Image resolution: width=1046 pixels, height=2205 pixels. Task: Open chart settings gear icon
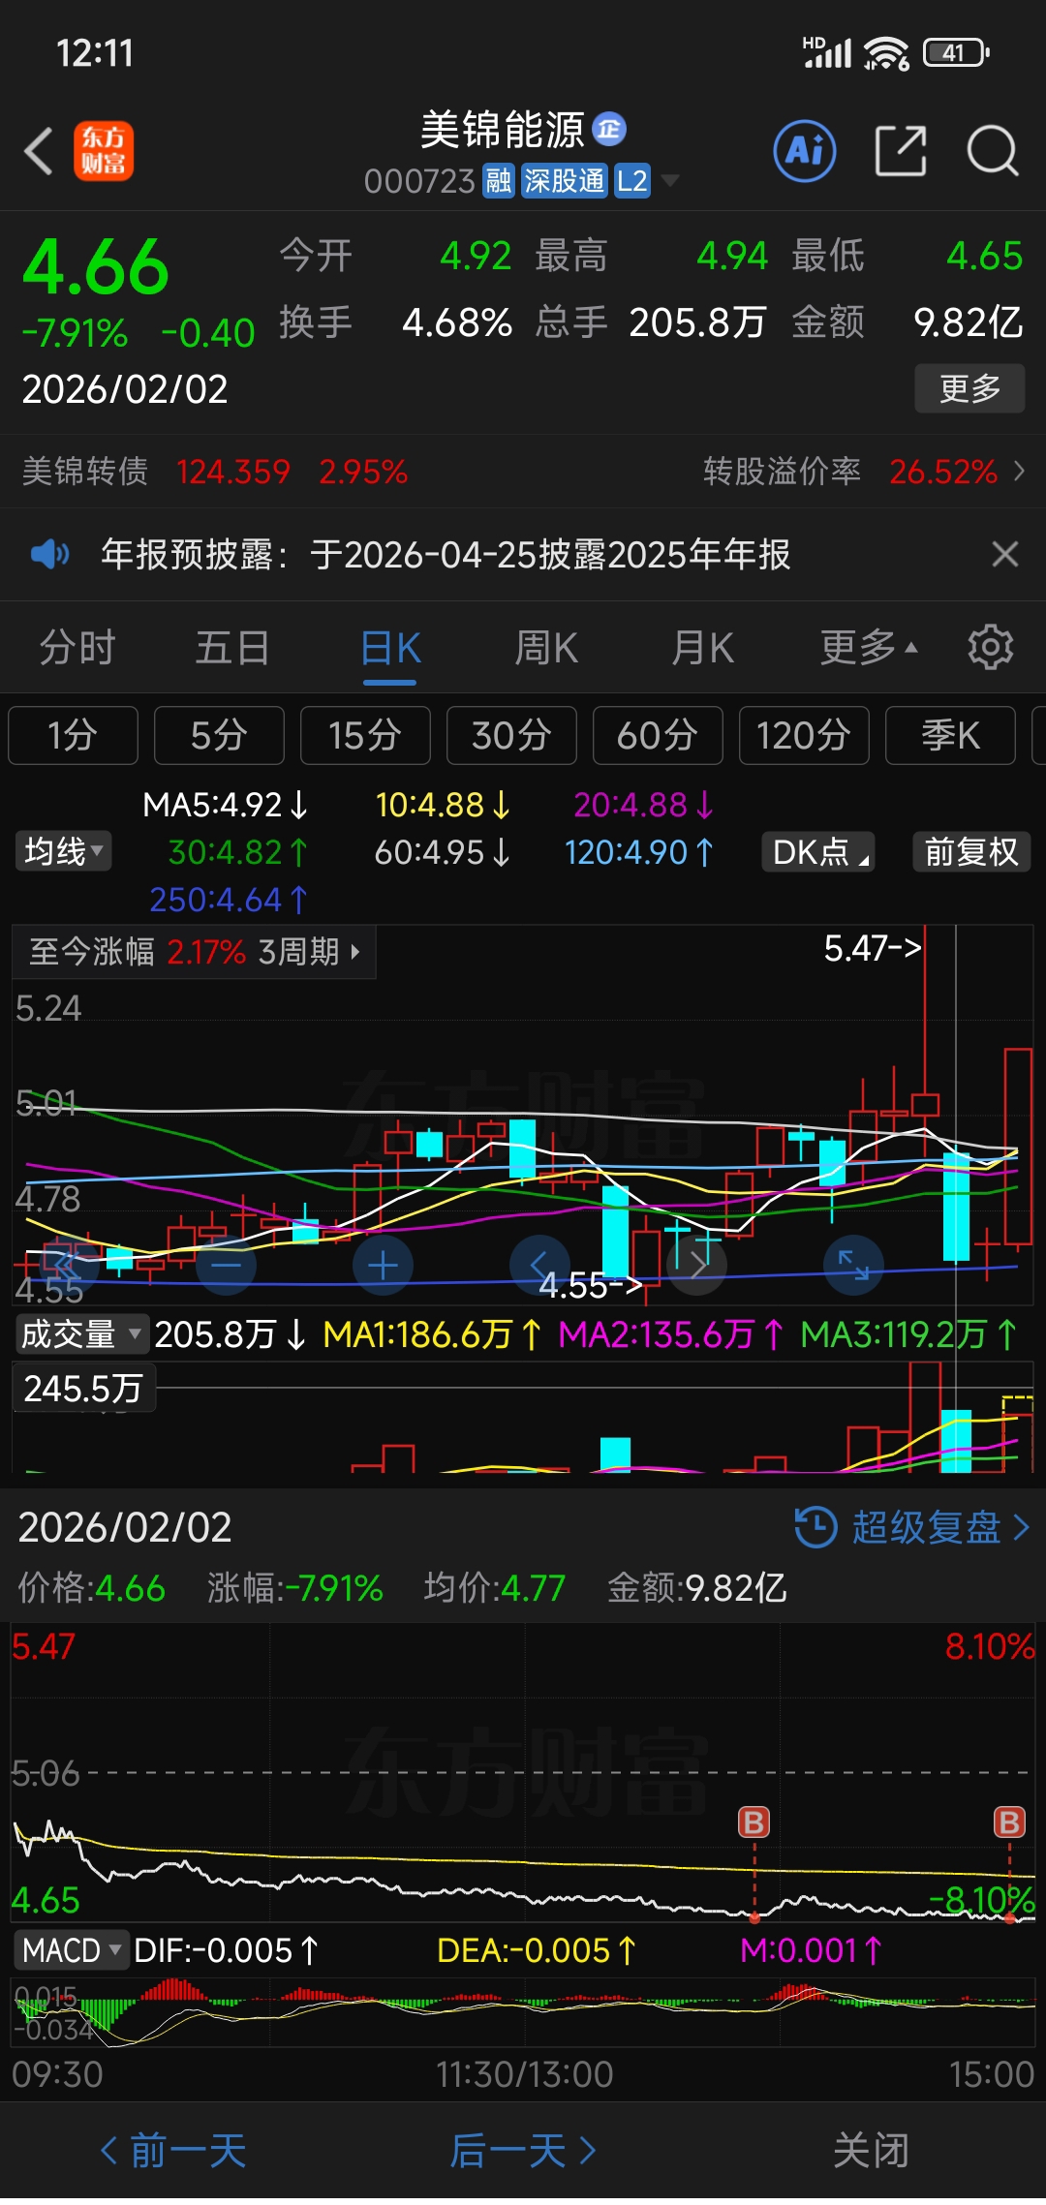click(991, 647)
